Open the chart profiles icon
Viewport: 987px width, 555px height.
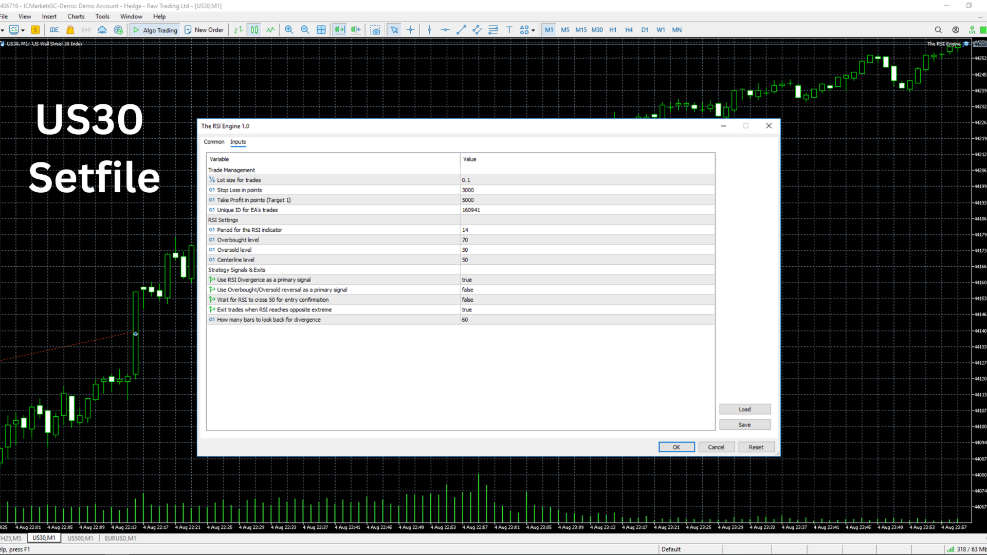[14, 30]
